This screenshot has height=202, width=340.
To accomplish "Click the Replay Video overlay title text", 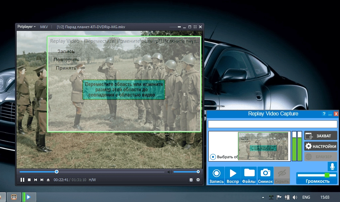I will point(124,41).
